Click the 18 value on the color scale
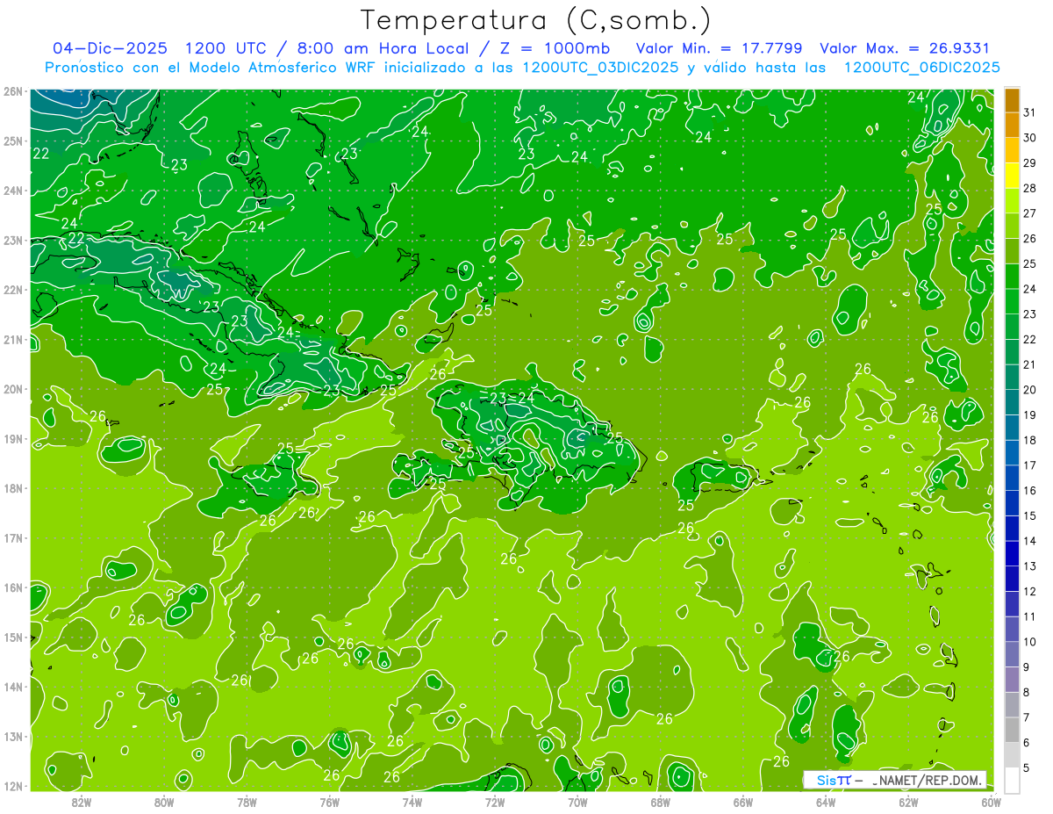 point(1030,440)
